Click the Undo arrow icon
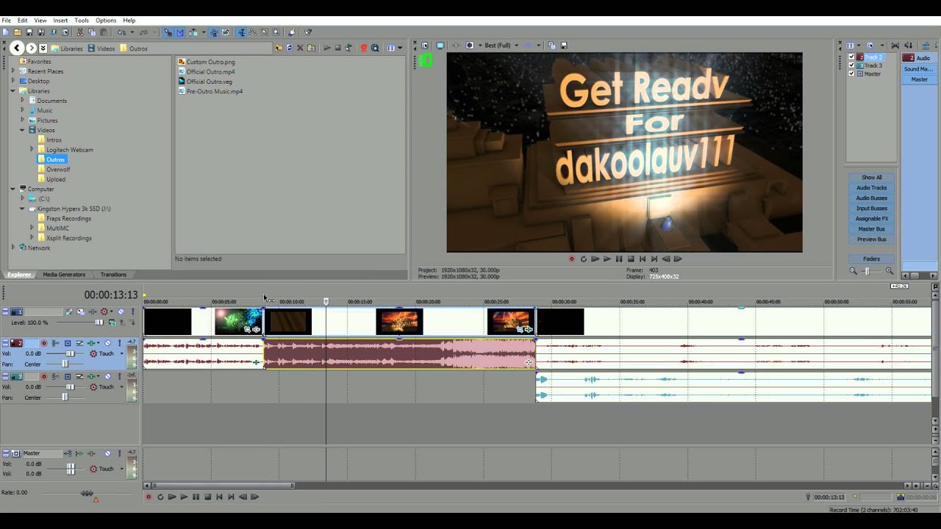The height and width of the screenshot is (529, 941). 121,32
